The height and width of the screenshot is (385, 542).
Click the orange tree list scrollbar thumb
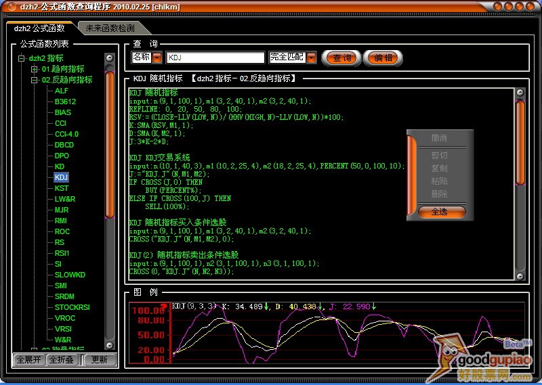coord(110,144)
